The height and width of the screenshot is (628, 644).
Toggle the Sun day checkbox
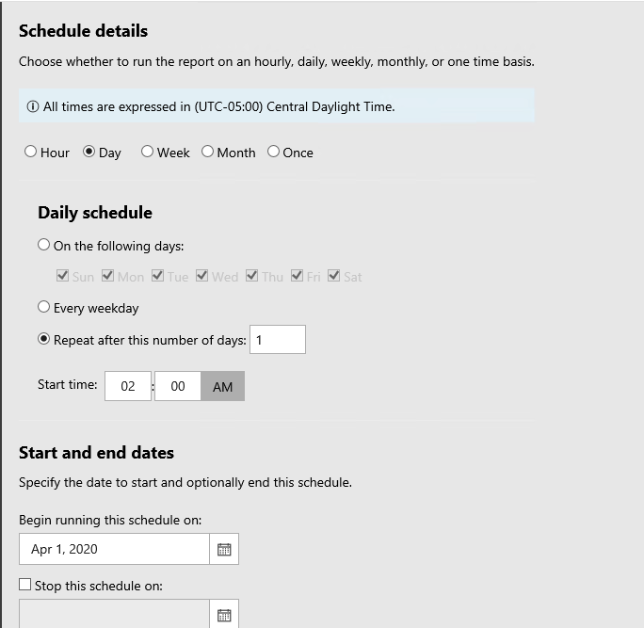pos(63,276)
